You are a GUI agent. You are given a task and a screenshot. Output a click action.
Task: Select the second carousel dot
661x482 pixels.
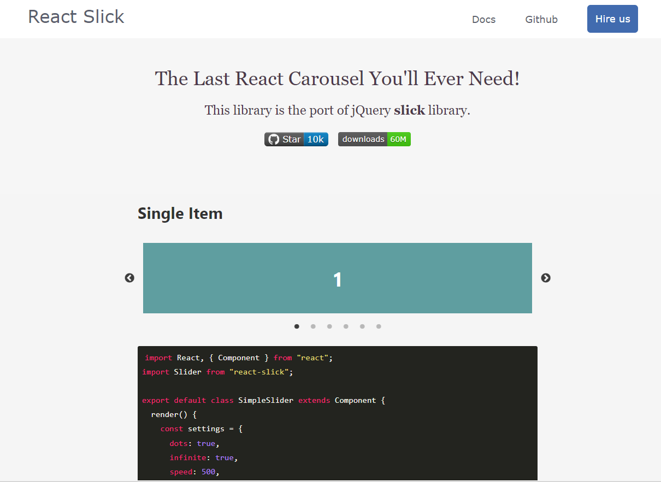point(313,326)
